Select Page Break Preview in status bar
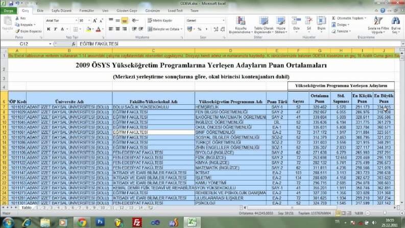This screenshot has width=405, height=228. pos(349,213)
